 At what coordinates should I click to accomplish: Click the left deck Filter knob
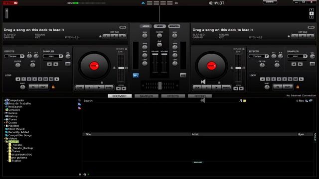[x=18, y=65]
